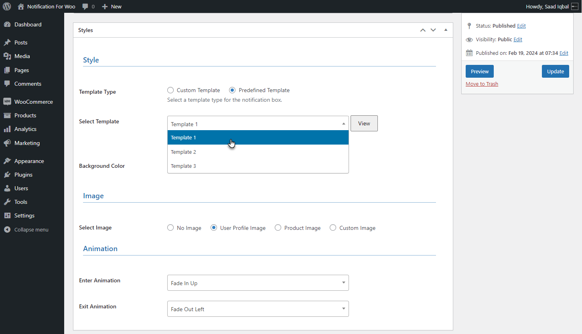
Task: Click the Media icon in sidebar
Action: pyautogui.click(x=7, y=56)
